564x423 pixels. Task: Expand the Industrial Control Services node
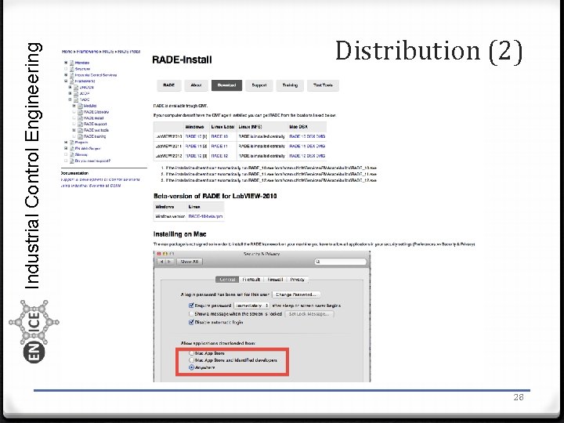click(x=66, y=75)
